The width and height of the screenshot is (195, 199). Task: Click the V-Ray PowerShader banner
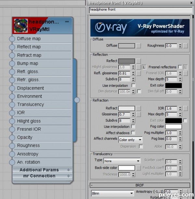click(140, 28)
